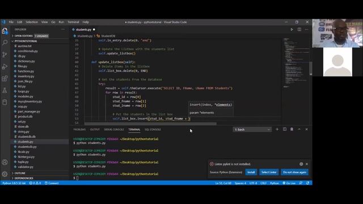Open the View menu
This screenshot has width=363, height=204.
(44, 22)
